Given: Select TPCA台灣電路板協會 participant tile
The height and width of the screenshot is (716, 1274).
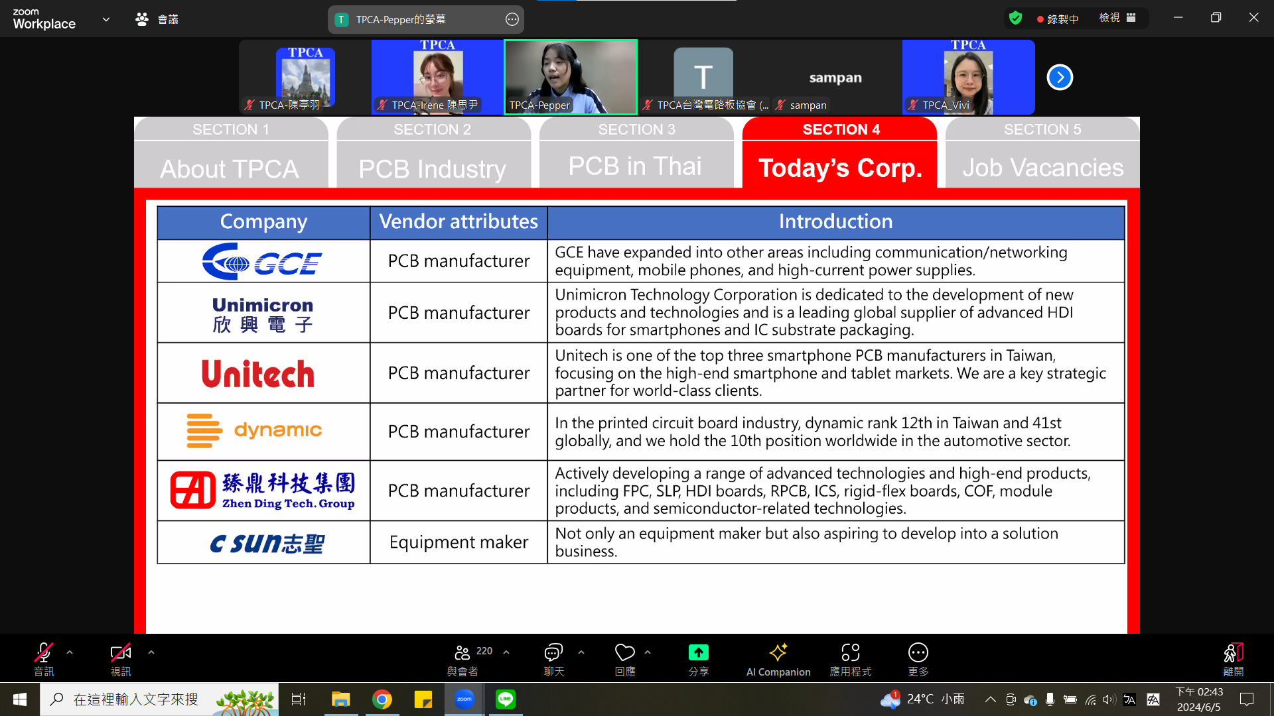Looking at the screenshot, I should point(703,77).
